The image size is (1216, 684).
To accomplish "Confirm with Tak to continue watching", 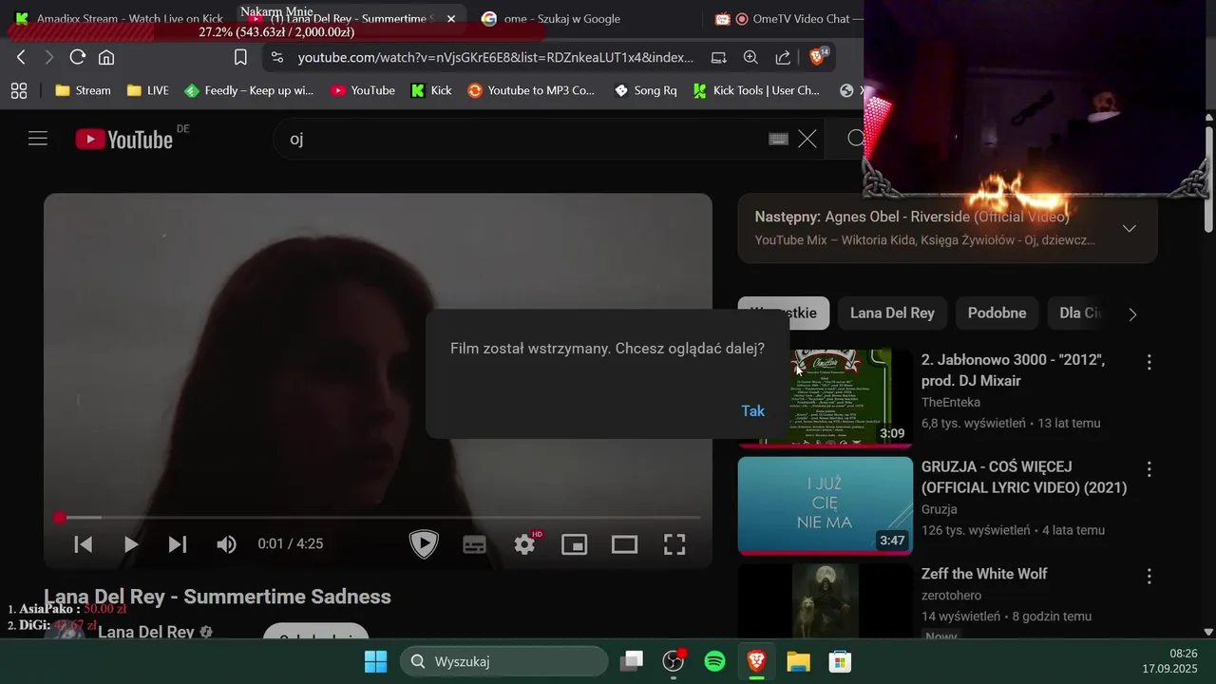I will pyautogui.click(x=752, y=410).
